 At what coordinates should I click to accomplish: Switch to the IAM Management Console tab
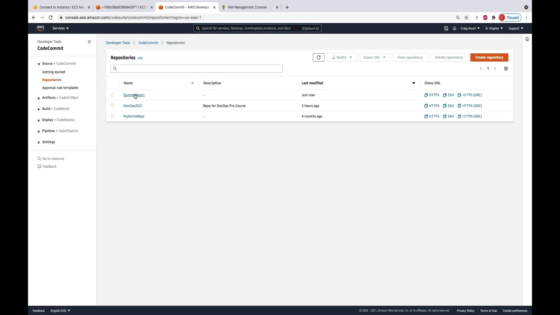pyautogui.click(x=247, y=7)
